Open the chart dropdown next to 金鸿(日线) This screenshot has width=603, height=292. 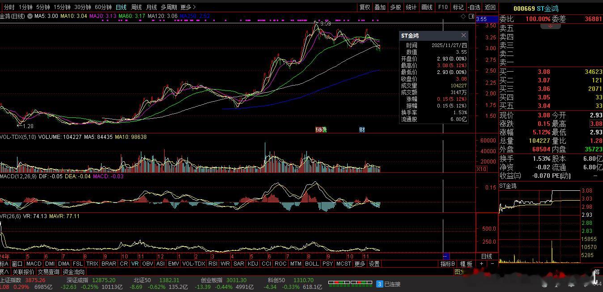point(30,16)
